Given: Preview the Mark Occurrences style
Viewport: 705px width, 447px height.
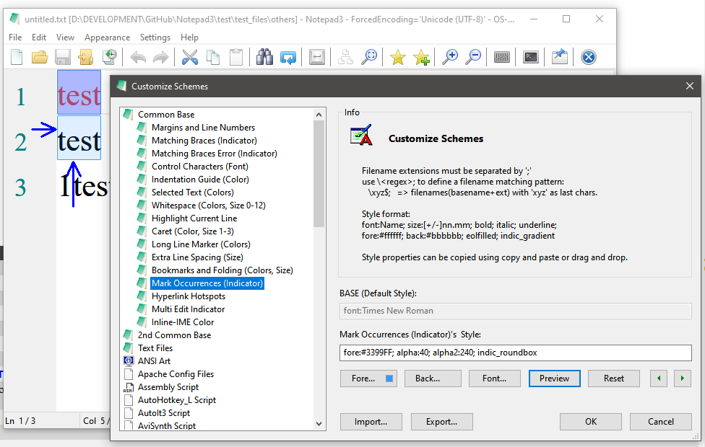Looking at the screenshot, I should [x=554, y=378].
